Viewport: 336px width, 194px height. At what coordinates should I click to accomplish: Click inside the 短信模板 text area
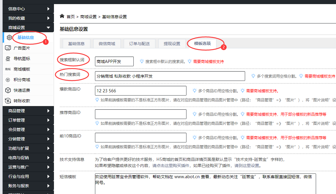point(205,184)
